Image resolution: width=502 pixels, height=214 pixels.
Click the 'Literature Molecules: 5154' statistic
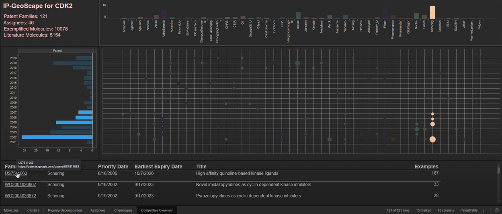(32, 35)
